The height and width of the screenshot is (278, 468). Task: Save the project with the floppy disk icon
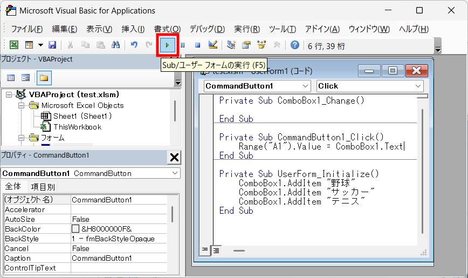(x=52, y=45)
